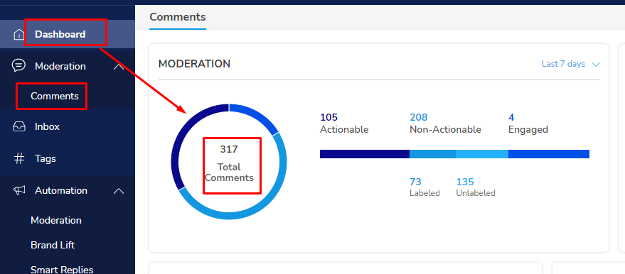Screen dimensions: 625x274
Task: Click the 105 Actionable count
Action: click(328, 117)
